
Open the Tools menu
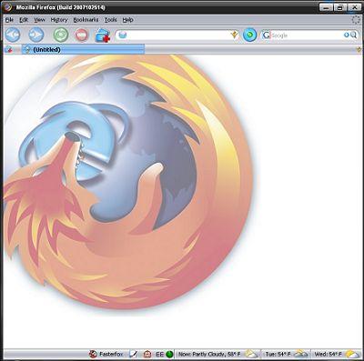[111, 20]
